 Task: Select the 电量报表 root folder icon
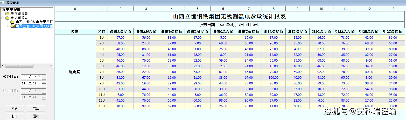[3, 10]
